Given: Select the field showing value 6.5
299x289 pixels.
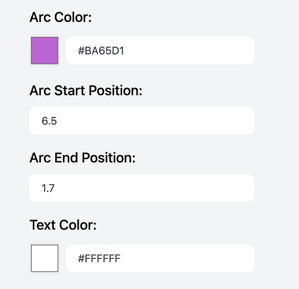Looking at the screenshot, I should tap(142, 121).
